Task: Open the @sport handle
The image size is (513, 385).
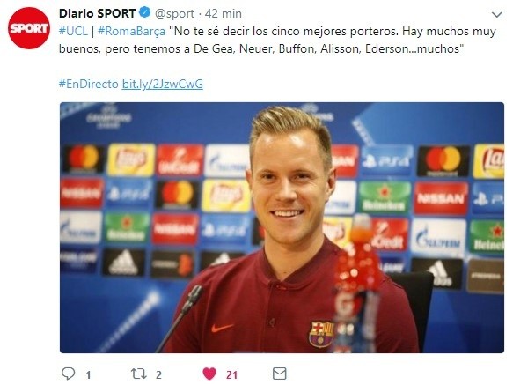Action: coord(174,14)
